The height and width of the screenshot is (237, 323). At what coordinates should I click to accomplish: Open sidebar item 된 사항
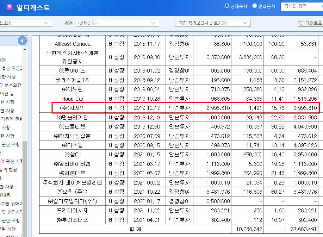(x=8, y=229)
